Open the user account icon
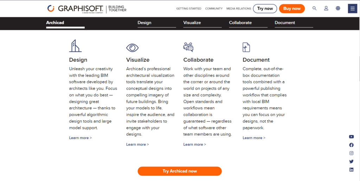 (326, 8)
